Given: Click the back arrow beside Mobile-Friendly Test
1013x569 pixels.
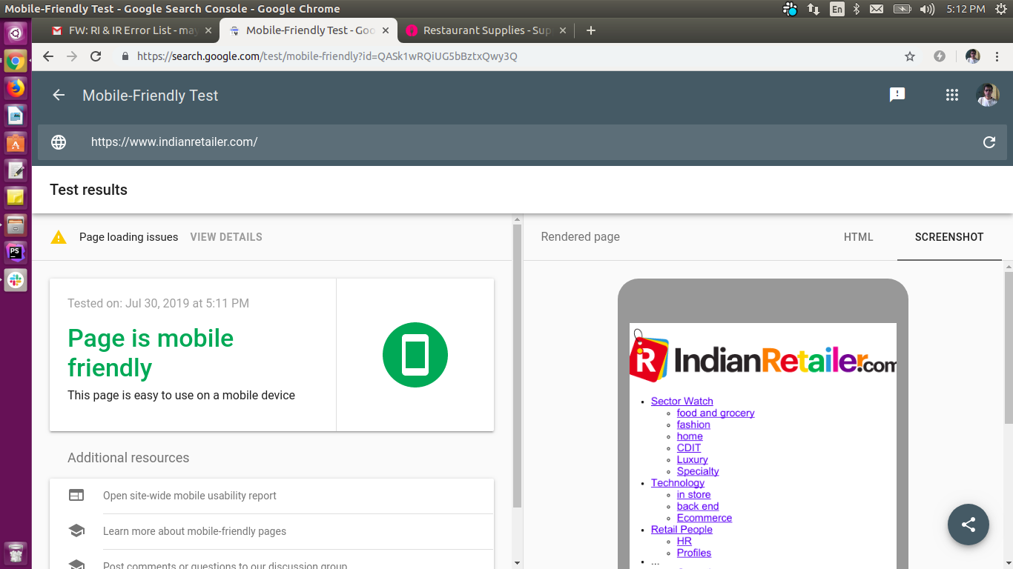Looking at the screenshot, I should click(x=59, y=96).
